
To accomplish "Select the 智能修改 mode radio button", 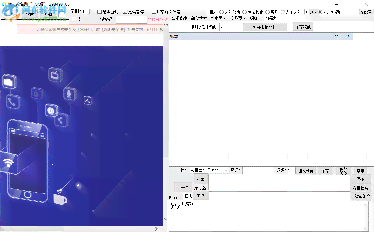I will 222,12.
